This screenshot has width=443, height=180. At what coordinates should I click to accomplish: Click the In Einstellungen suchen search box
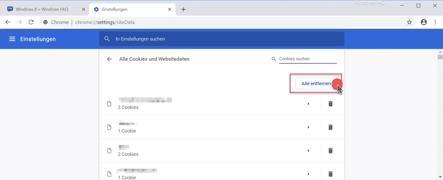221,39
